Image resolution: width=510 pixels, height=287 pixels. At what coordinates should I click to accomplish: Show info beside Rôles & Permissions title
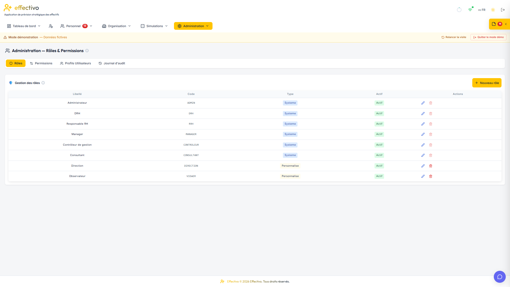click(x=87, y=51)
